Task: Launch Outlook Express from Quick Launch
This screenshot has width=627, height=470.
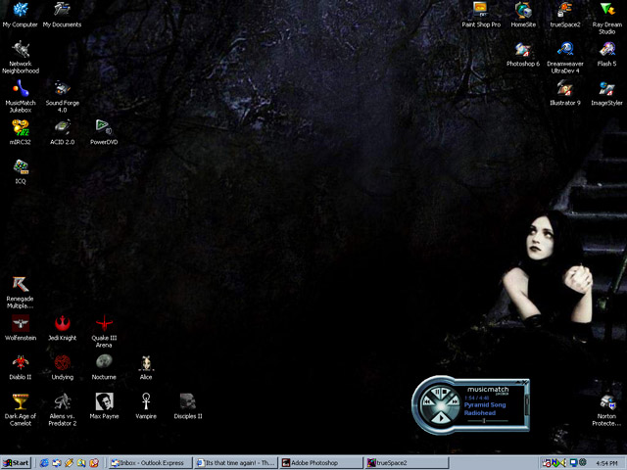Action: [x=57, y=463]
